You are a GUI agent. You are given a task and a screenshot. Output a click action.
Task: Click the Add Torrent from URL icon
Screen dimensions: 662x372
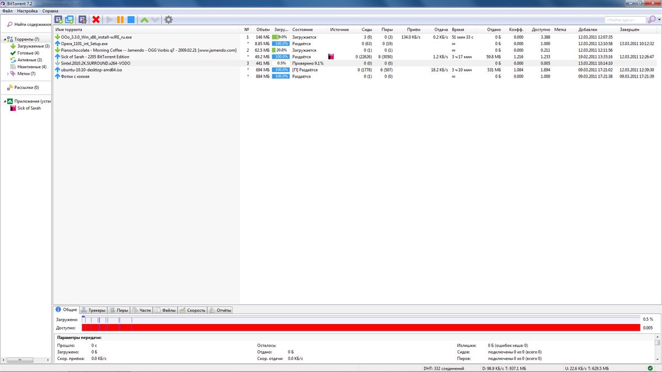click(70, 20)
